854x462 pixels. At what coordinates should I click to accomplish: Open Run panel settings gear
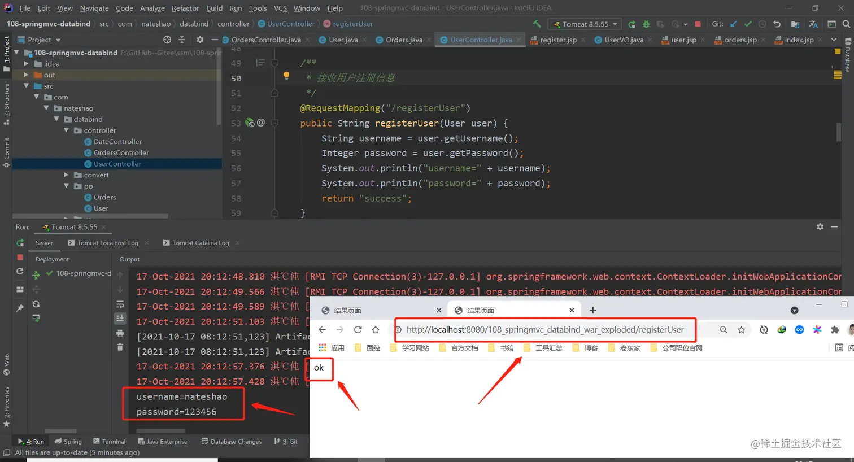pyautogui.click(x=820, y=226)
